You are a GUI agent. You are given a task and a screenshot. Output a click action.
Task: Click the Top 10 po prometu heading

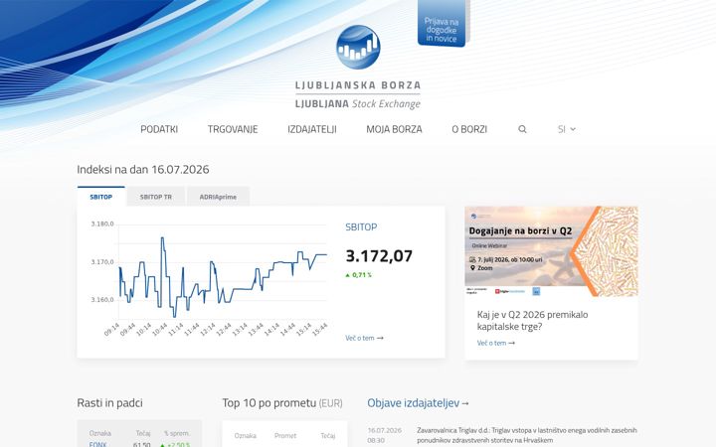point(282,402)
